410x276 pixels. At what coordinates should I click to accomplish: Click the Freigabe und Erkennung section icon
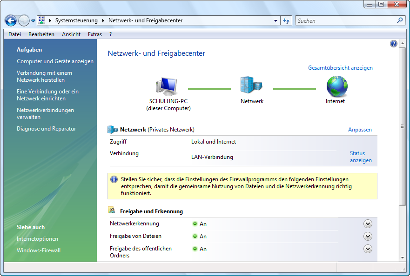pos(112,210)
